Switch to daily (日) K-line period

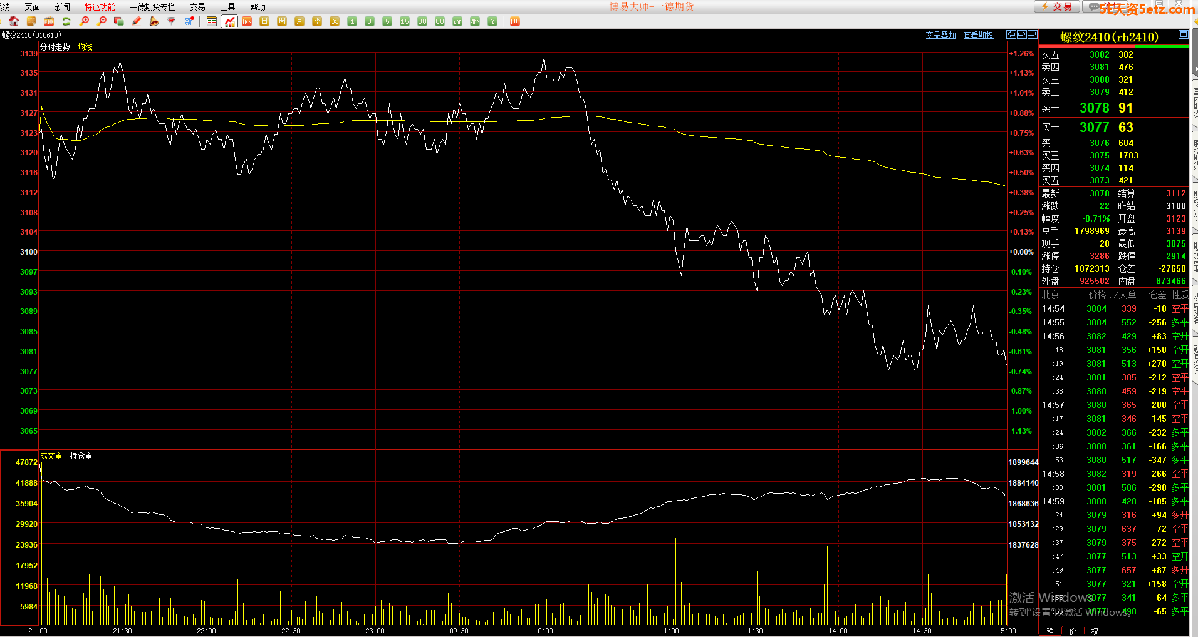click(264, 21)
